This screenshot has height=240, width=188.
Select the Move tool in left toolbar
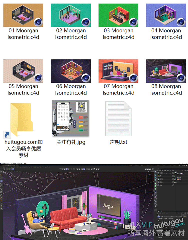click(2, 180)
